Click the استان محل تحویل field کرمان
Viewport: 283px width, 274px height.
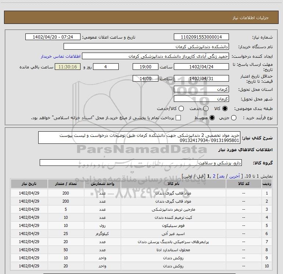201,89
